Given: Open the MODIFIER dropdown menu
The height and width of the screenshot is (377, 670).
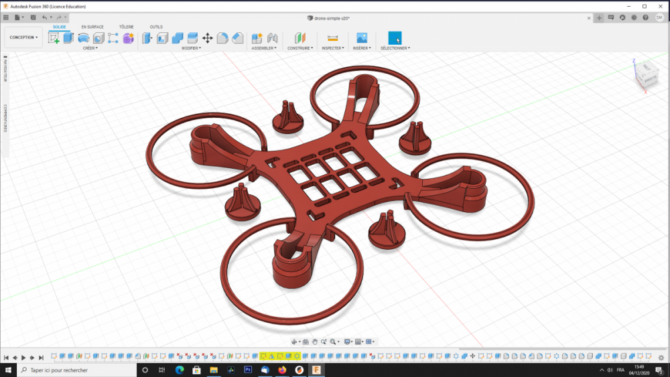Looking at the screenshot, I should 191,48.
